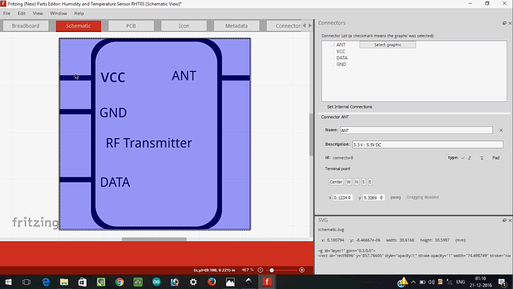513x289 pixels.
Task: Open the Arduino IDE from the taskbar
Action: point(156,282)
